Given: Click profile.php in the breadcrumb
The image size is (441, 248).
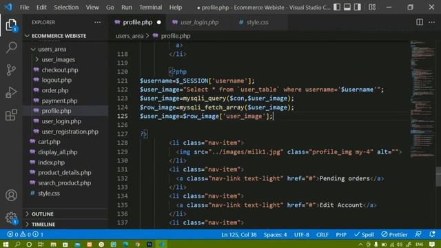Looking at the screenshot, I should (175, 36).
